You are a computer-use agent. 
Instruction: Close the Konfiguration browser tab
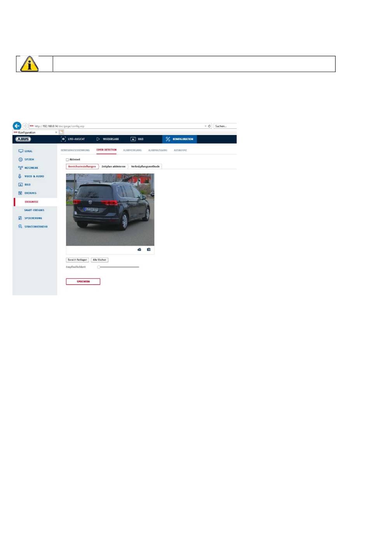pos(56,132)
